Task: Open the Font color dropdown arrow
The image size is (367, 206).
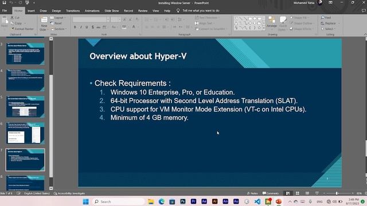Action: (138, 27)
